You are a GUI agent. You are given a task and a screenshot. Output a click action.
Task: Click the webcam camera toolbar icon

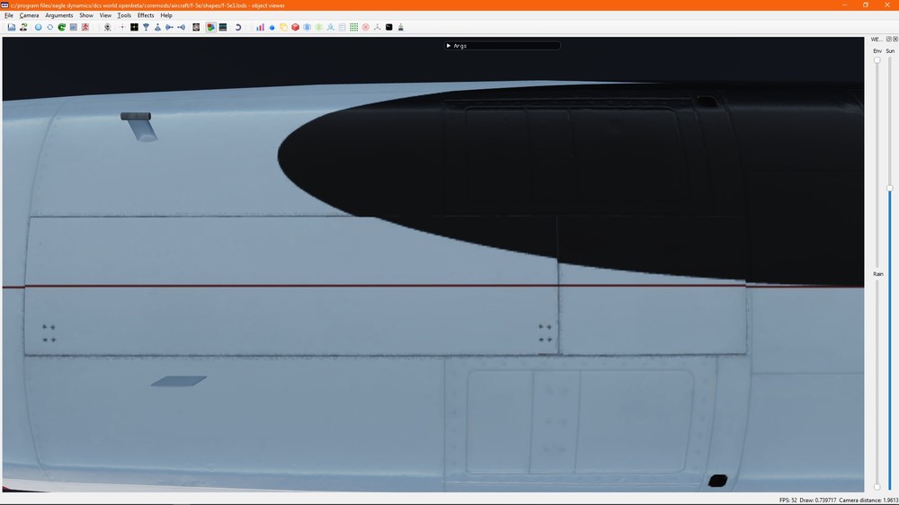[107, 27]
